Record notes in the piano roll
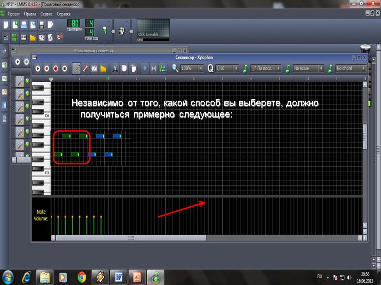The width and height of the screenshot is (381, 285). [x=47, y=68]
